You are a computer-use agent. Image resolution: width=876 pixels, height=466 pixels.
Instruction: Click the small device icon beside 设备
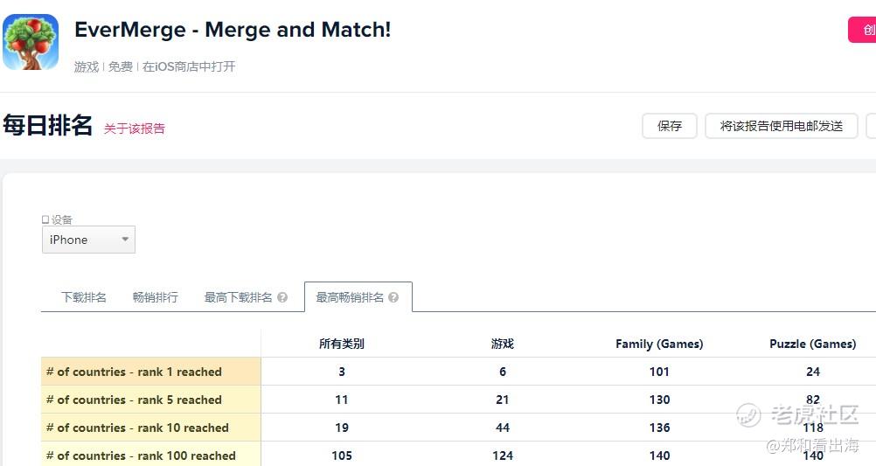pos(45,220)
